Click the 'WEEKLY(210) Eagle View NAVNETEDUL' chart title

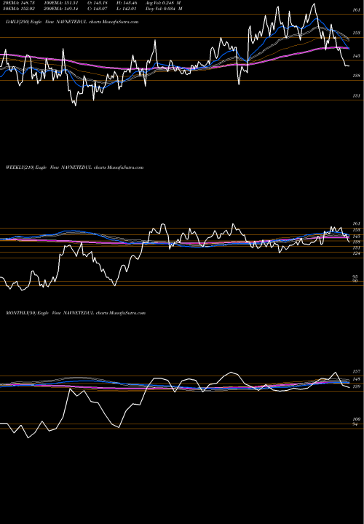[x=74, y=167]
